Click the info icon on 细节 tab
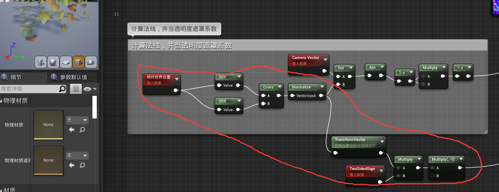Image resolution: width=499 pixels, height=192 pixels. click(5, 77)
